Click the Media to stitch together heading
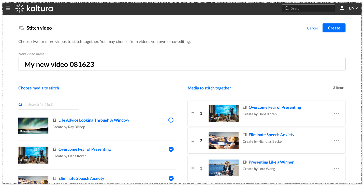Screen dimensions: 364x186 pos(209,88)
